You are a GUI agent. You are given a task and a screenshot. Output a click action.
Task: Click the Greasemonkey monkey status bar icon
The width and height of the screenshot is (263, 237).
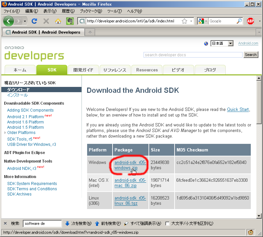pyautogui.click(x=250, y=232)
